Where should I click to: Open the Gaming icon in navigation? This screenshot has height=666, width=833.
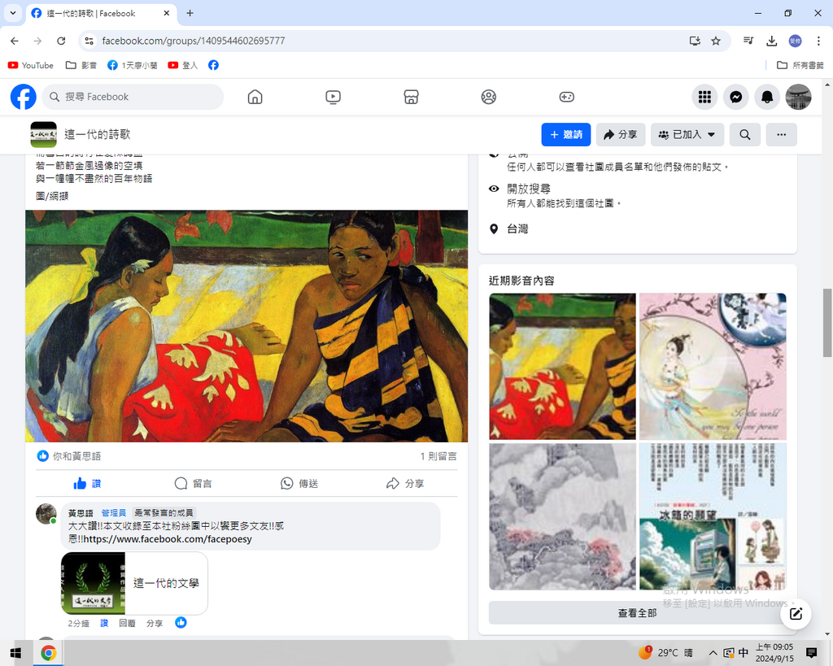coord(566,97)
